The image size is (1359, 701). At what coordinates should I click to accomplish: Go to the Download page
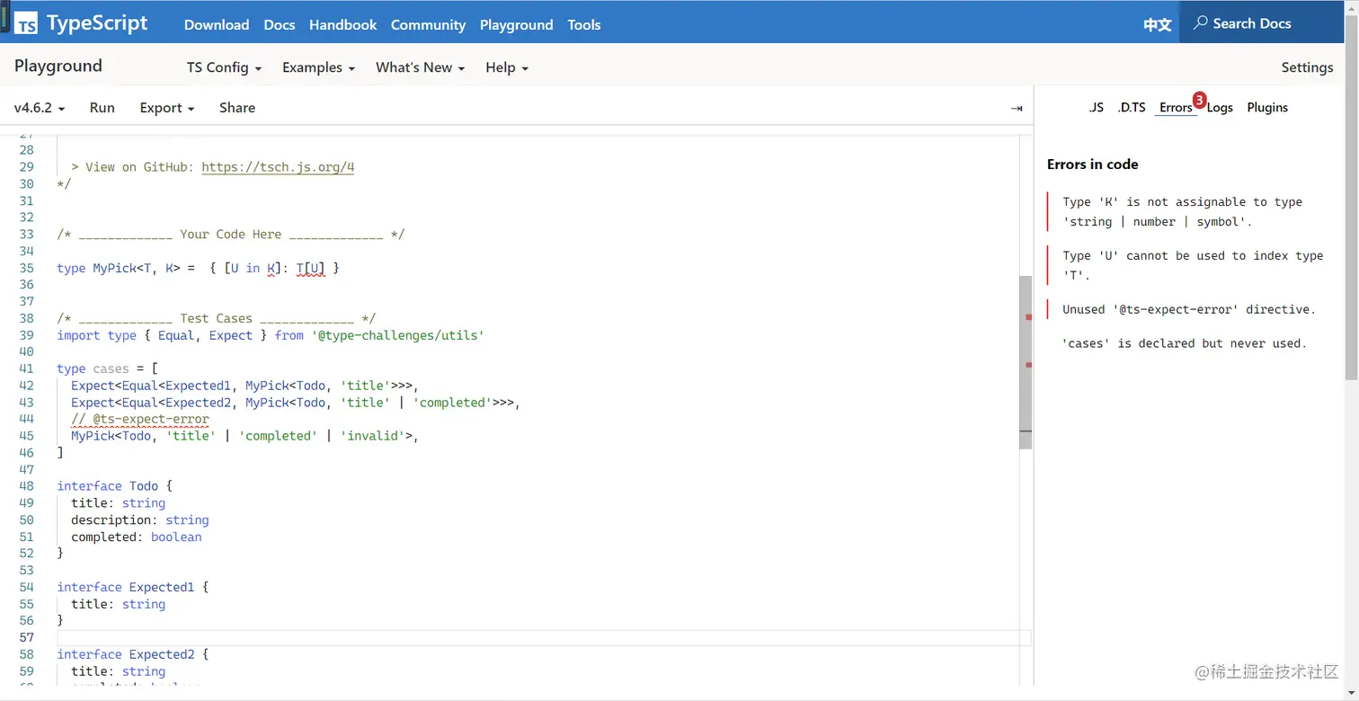217,24
